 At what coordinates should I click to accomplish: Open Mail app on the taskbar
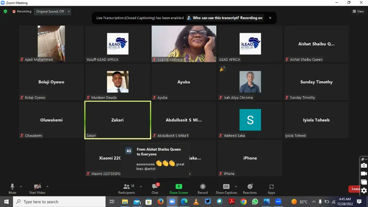pos(137,202)
